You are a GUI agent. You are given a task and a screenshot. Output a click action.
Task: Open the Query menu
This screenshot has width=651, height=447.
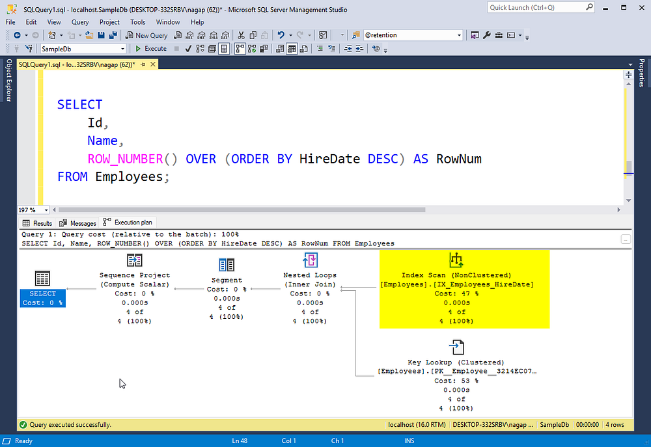pyautogui.click(x=80, y=21)
